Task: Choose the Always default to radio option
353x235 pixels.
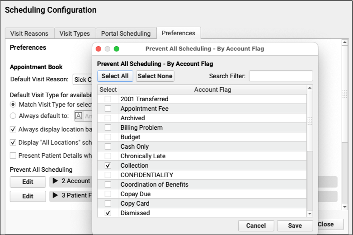Action: tap(13, 116)
